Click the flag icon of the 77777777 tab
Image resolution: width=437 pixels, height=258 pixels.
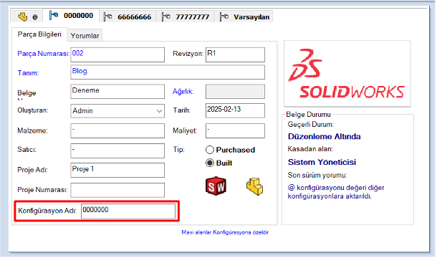tap(165, 16)
